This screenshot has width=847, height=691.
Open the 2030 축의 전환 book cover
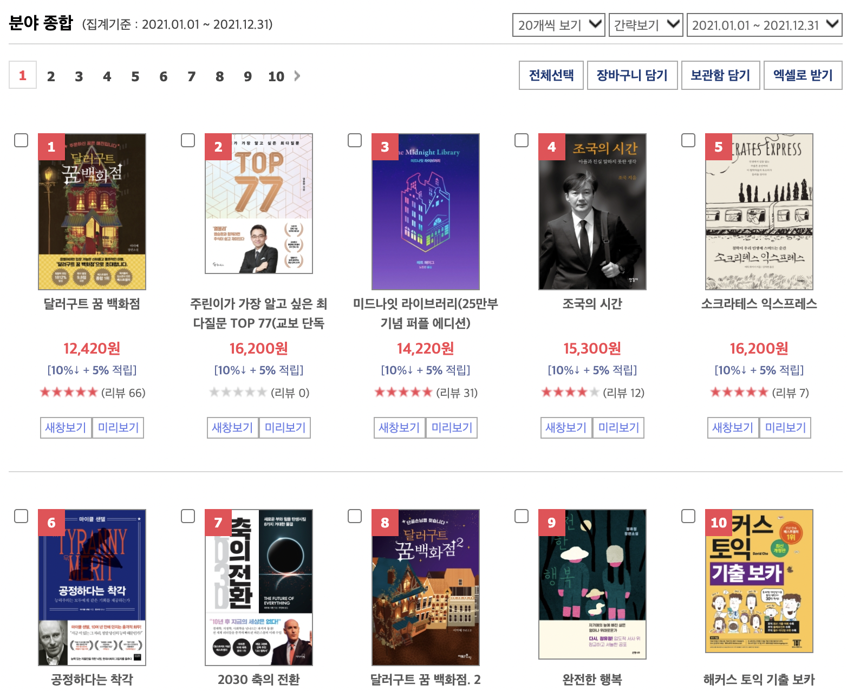click(259, 588)
